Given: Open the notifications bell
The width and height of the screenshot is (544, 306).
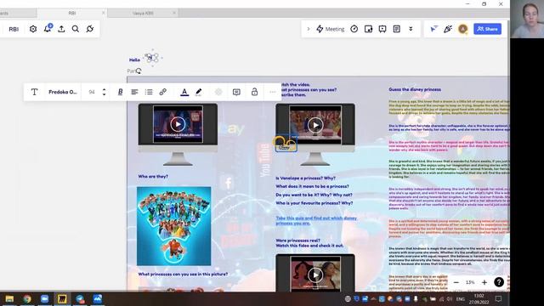Looking at the screenshot, I should pyautogui.click(x=48, y=29).
